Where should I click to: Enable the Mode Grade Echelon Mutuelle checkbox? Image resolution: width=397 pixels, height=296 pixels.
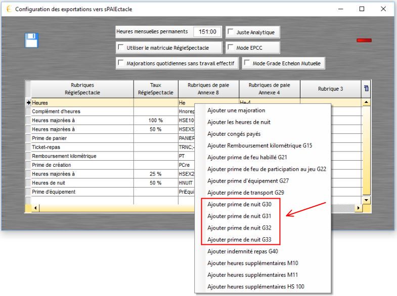(247, 63)
